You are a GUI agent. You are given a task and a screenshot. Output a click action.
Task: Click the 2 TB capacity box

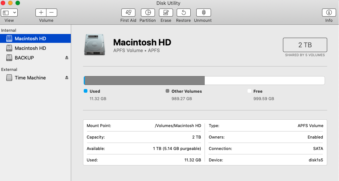point(305,45)
